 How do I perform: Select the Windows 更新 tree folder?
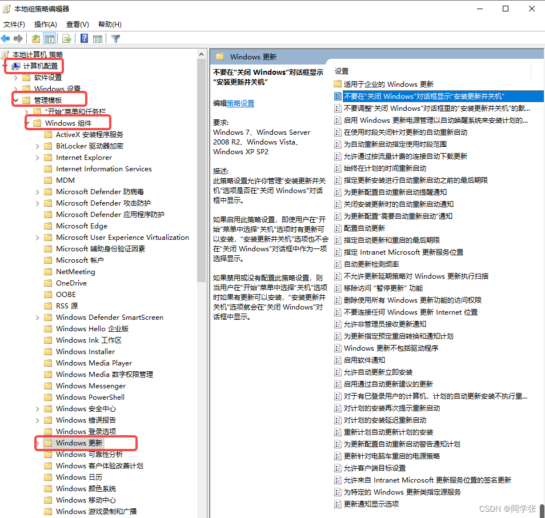pos(79,443)
